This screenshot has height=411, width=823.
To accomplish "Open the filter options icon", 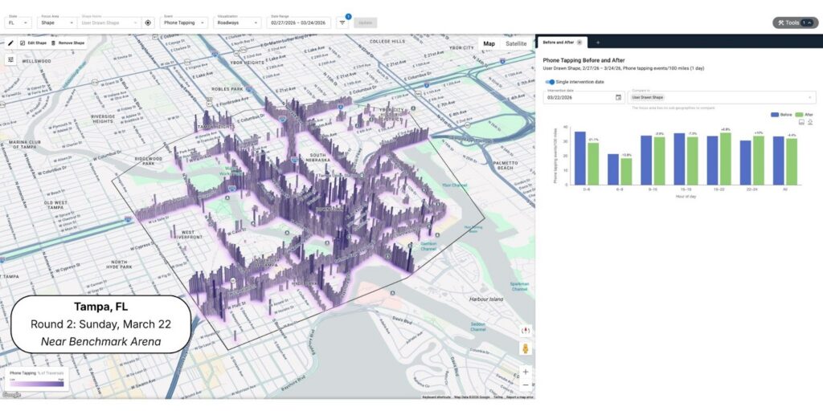I will coord(342,23).
